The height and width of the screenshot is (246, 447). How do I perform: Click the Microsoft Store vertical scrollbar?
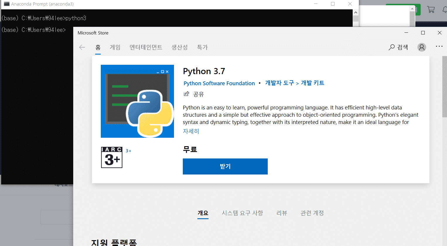click(x=444, y=87)
